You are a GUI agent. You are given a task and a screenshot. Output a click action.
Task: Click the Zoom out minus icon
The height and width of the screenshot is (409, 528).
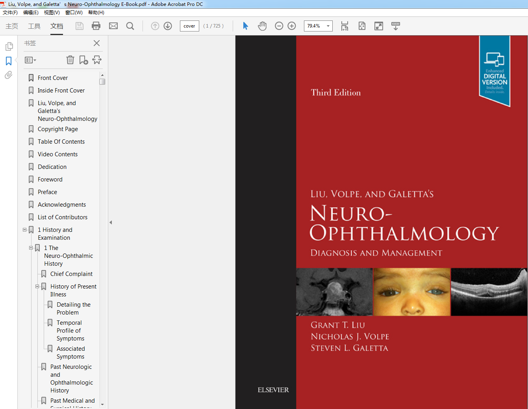(279, 26)
